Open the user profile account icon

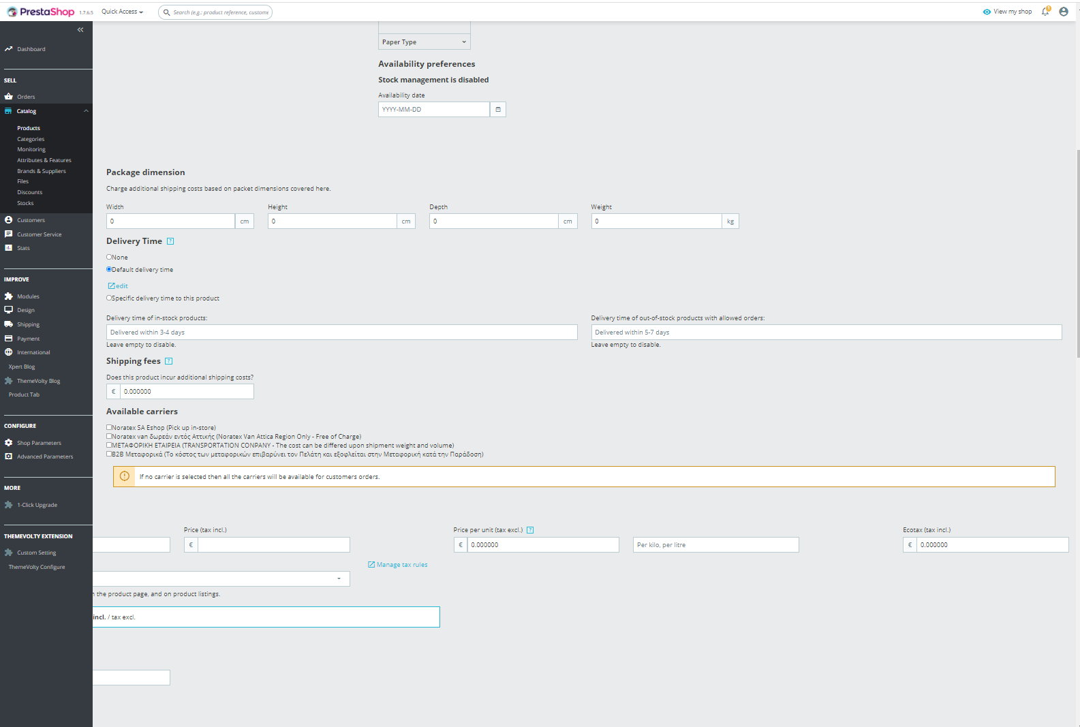tap(1064, 12)
